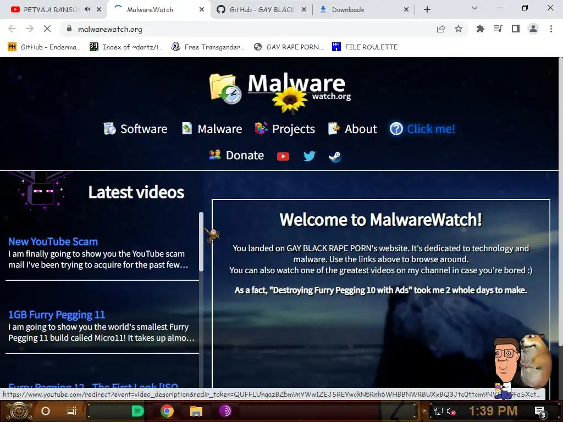
Task: Open the Steam icon link
Action: click(x=335, y=157)
